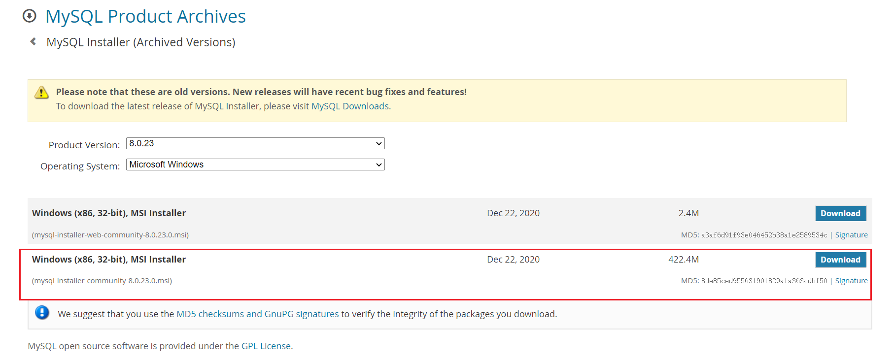Click the blue info exclamation icon
Screen dimensions: 894x363
pos(42,312)
